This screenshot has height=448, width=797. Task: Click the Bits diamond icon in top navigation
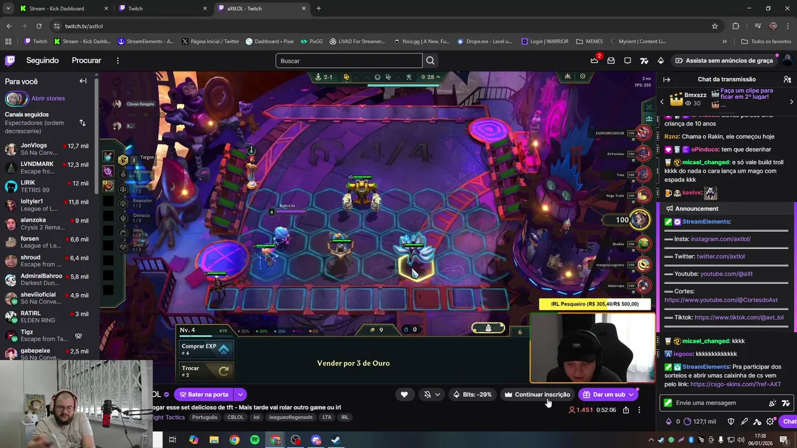coord(661,60)
